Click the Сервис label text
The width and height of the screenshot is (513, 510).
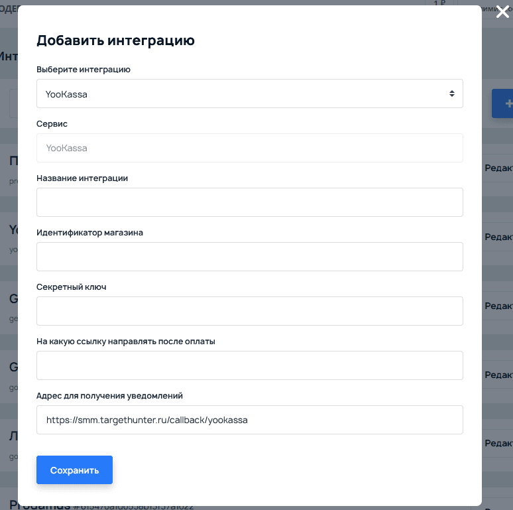click(52, 124)
